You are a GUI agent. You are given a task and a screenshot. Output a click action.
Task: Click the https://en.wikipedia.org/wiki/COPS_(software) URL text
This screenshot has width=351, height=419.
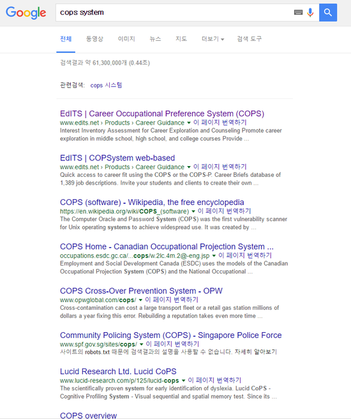[124, 211]
